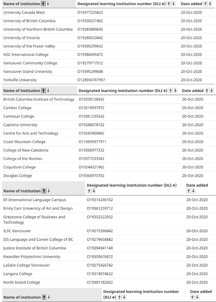The width and height of the screenshot is (216, 302).
Task: Click North Island College date 20-Oct-2020
Action: click(197, 282)
